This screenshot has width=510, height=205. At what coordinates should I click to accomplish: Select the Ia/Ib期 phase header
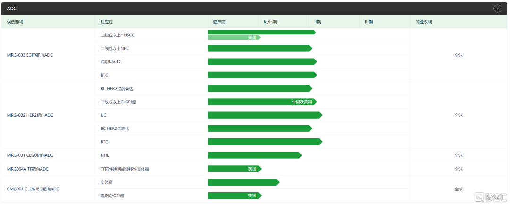click(271, 22)
